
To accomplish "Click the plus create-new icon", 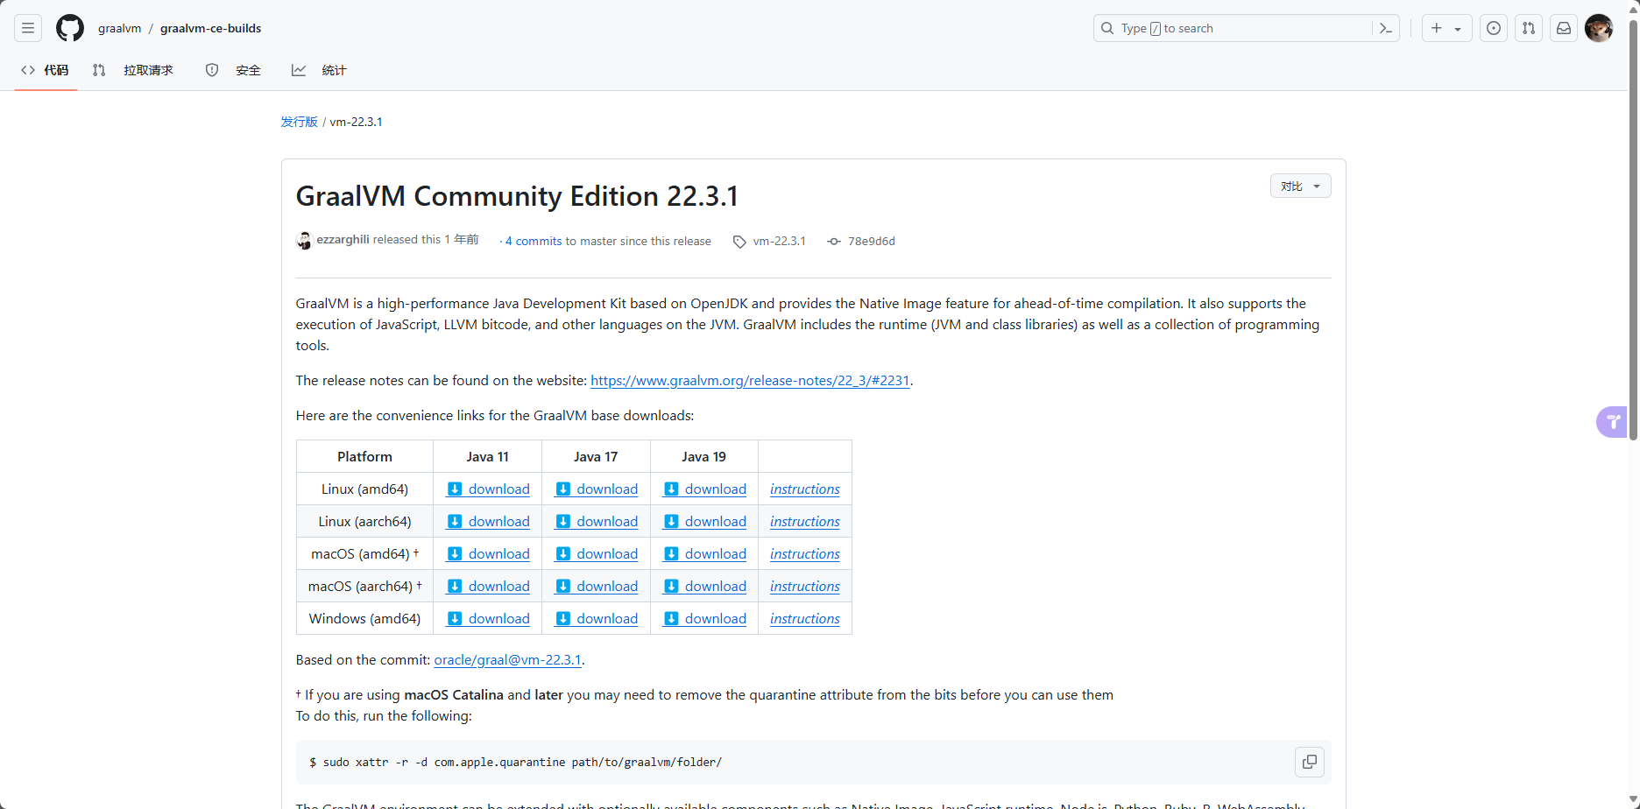I will pyautogui.click(x=1437, y=28).
